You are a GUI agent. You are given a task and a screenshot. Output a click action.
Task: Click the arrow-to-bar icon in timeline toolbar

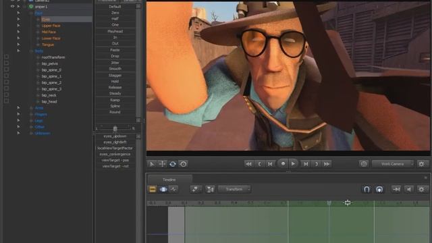[x=396, y=189]
